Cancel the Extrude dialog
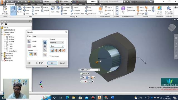Screen dimensions: 178x100 pos(62,63)
